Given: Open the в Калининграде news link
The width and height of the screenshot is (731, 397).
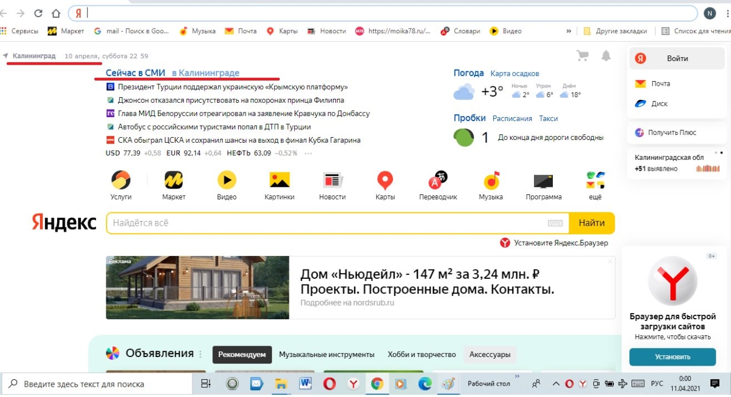Looking at the screenshot, I should pos(206,73).
